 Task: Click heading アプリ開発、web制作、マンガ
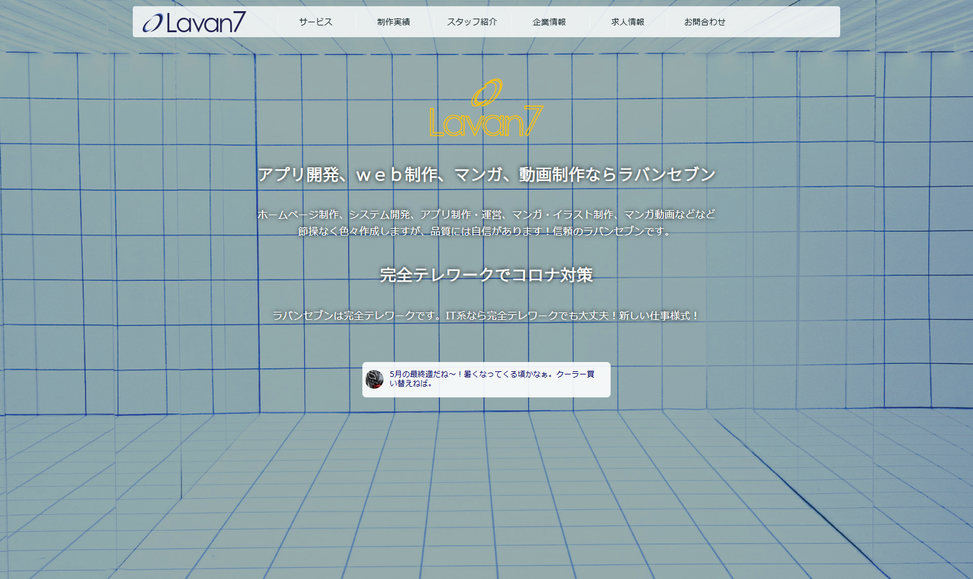click(x=486, y=175)
